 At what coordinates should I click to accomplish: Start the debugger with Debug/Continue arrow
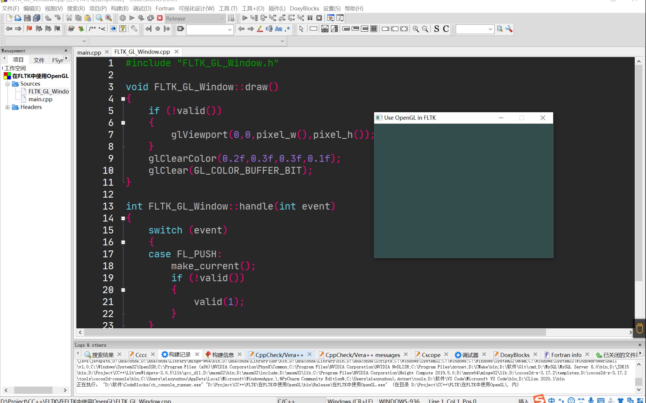pos(245,18)
